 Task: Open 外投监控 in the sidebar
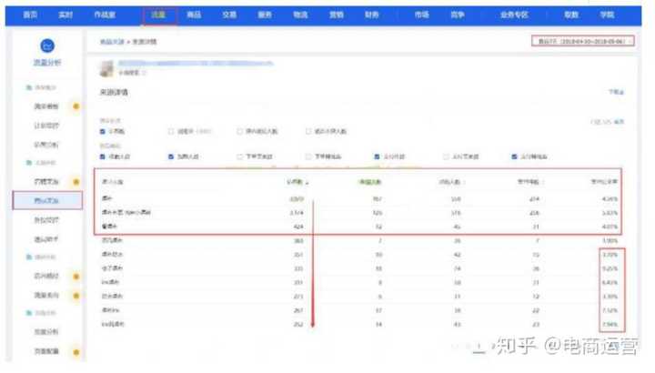(46, 220)
